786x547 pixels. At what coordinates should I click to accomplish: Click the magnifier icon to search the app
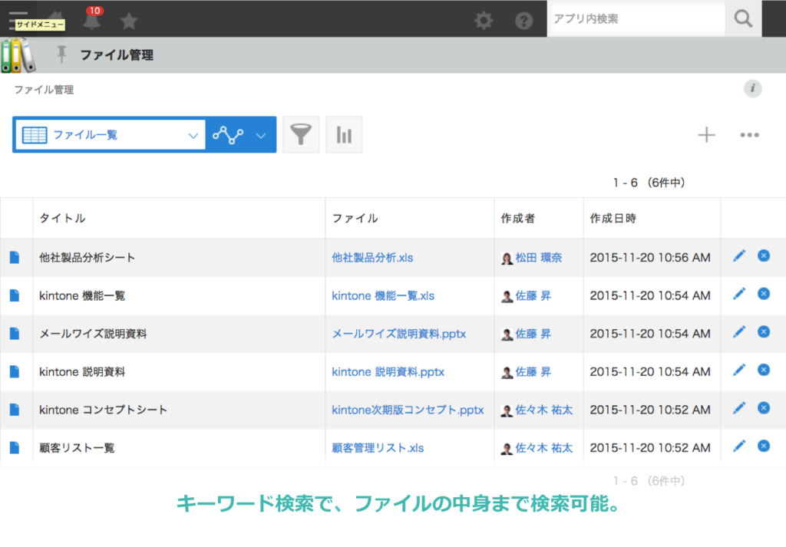pos(741,18)
